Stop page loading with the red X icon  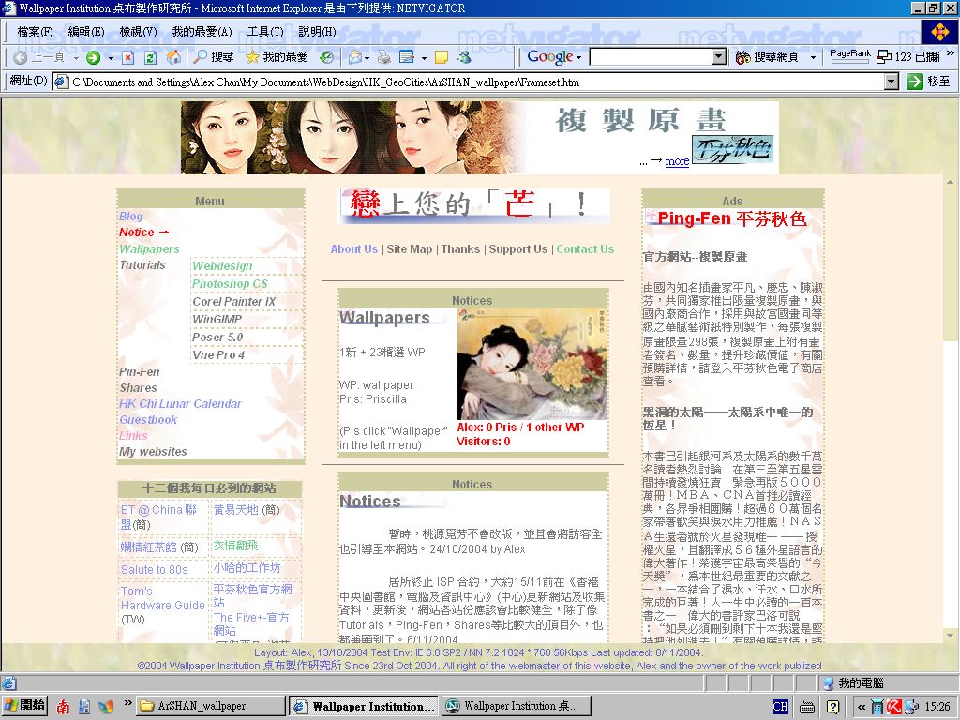point(127,57)
